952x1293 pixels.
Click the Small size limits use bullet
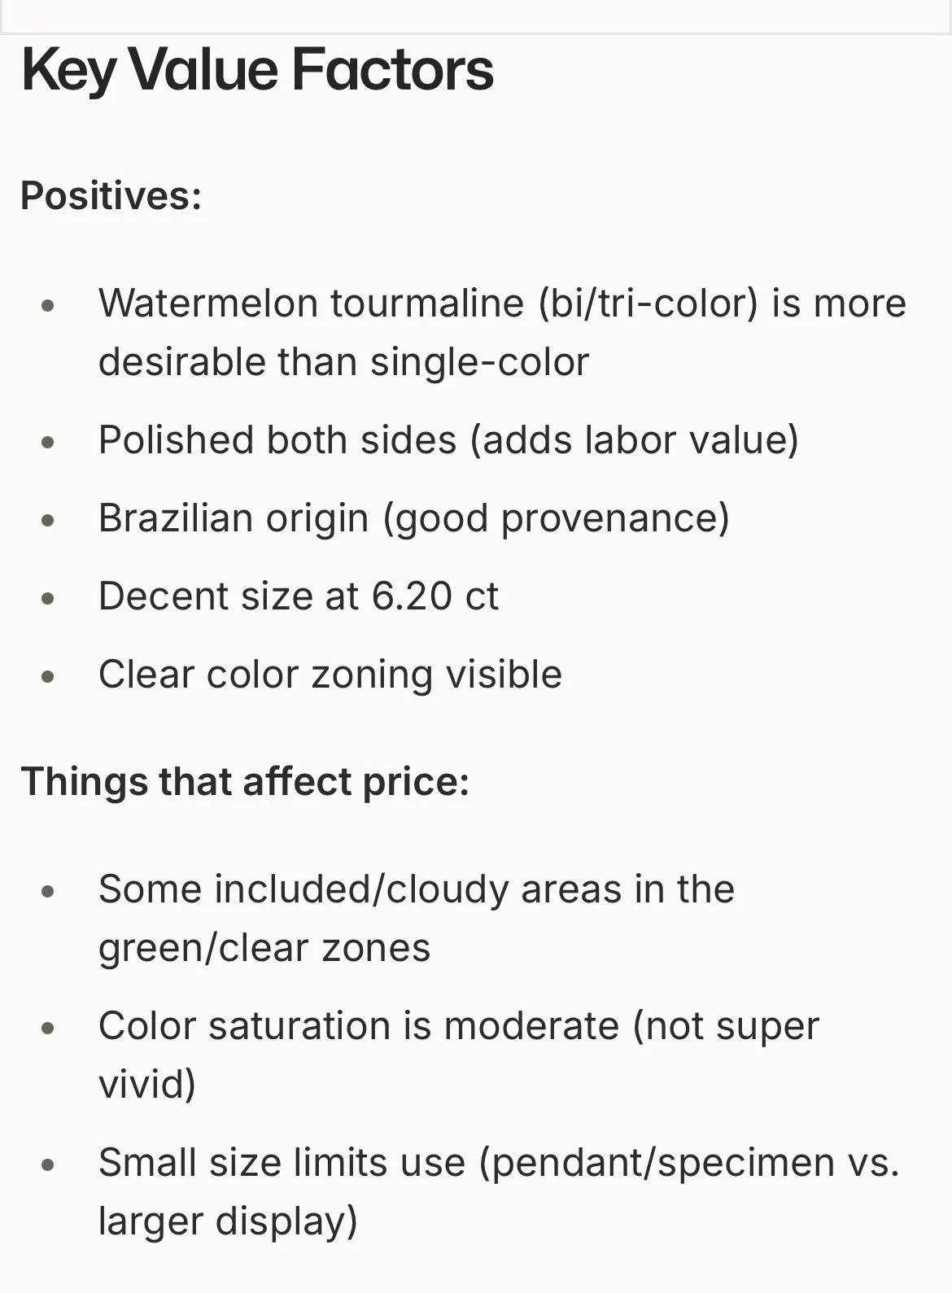(499, 1192)
